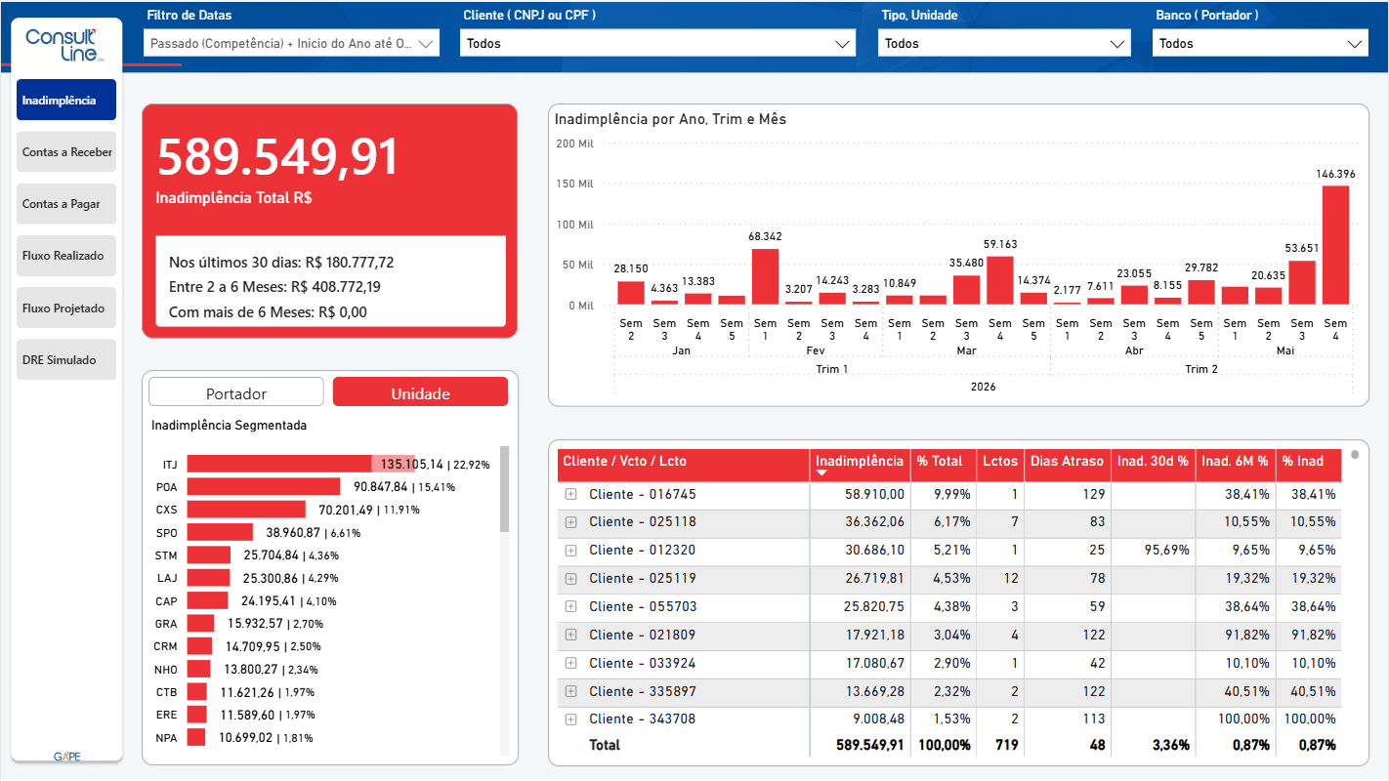Click the GAPE logo at sidebar bottom
The width and height of the screenshot is (1389, 781).
click(66, 757)
